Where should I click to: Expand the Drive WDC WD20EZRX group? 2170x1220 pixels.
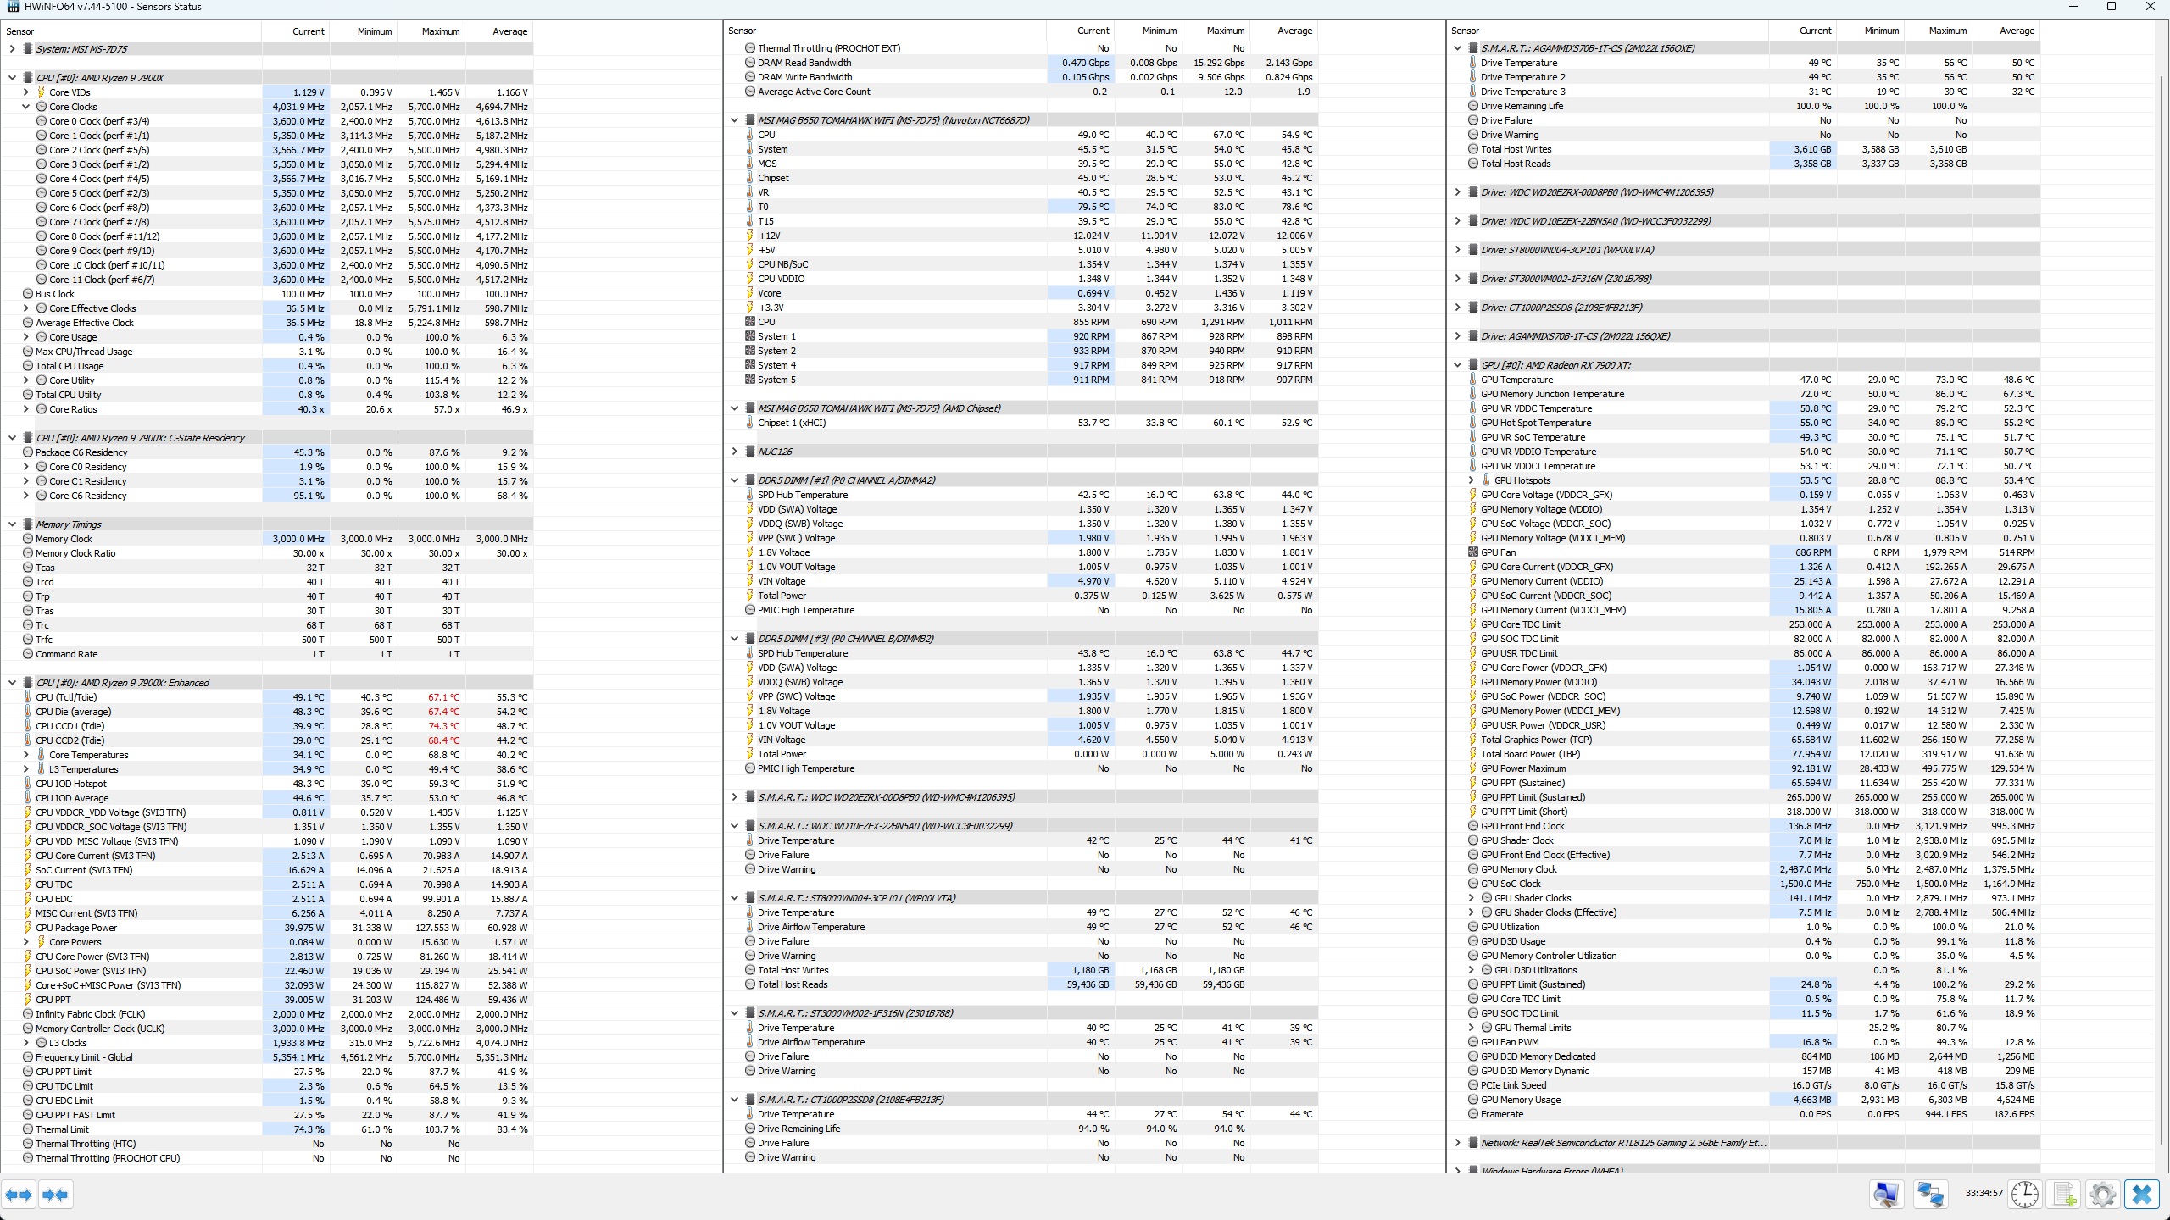click(1457, 192)
